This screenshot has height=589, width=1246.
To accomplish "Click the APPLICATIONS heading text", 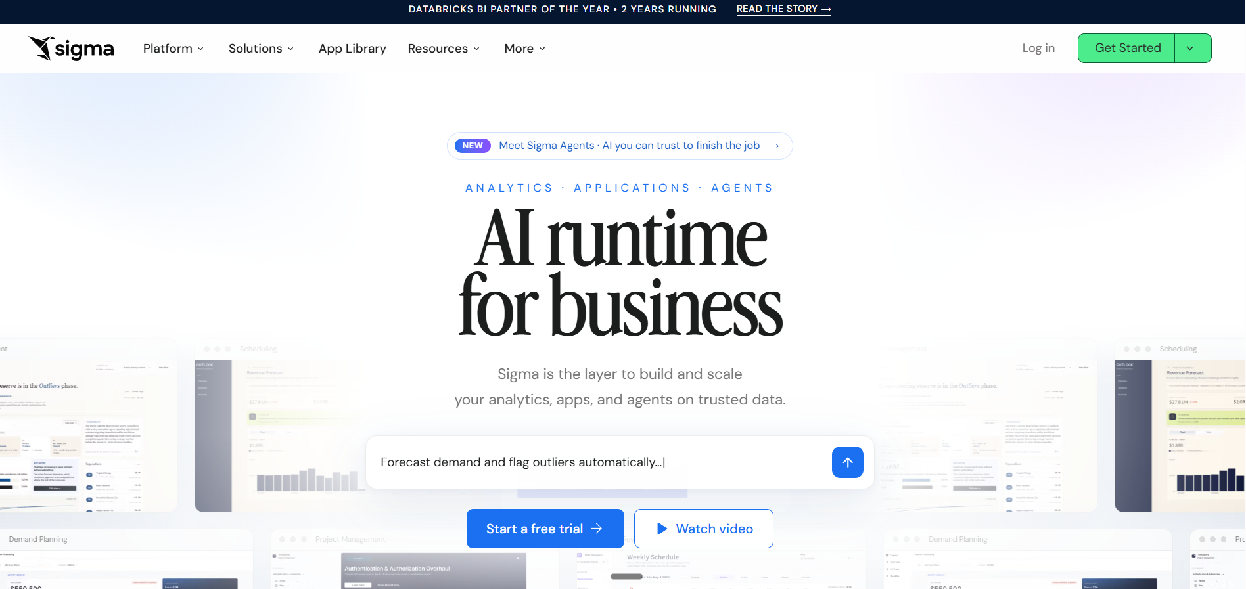I will pos(632,188).
